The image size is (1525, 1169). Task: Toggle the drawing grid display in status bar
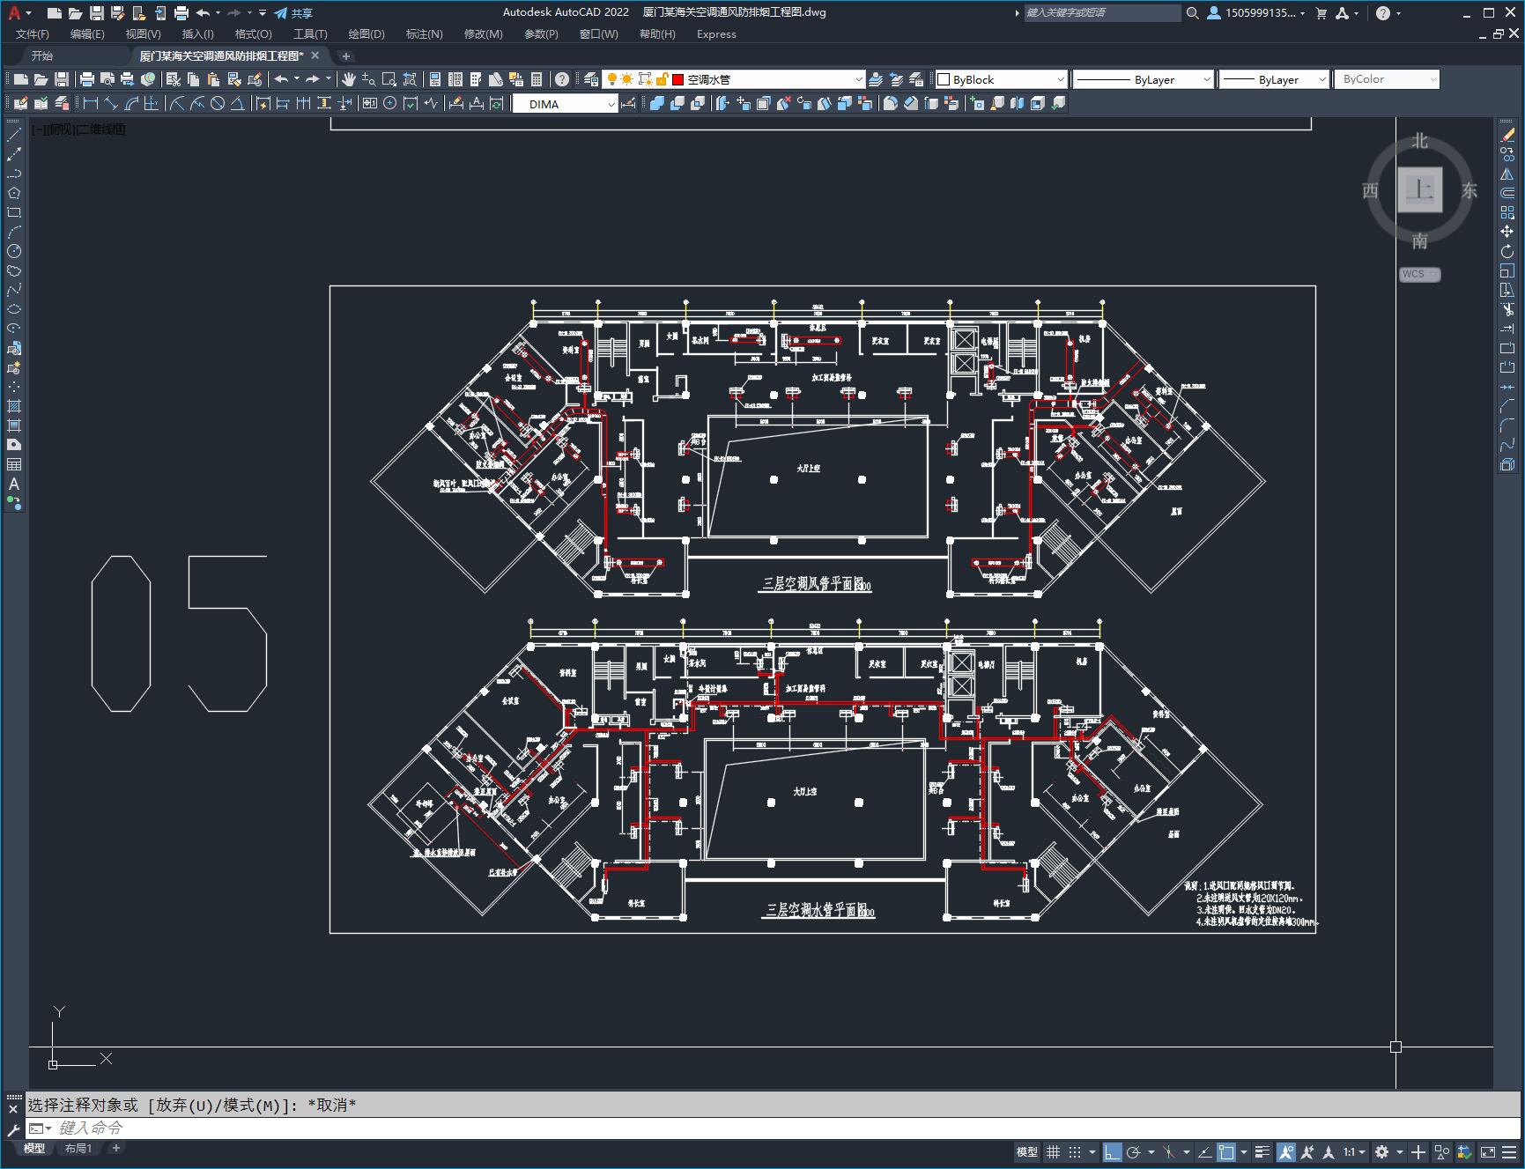(1053, 1151)
